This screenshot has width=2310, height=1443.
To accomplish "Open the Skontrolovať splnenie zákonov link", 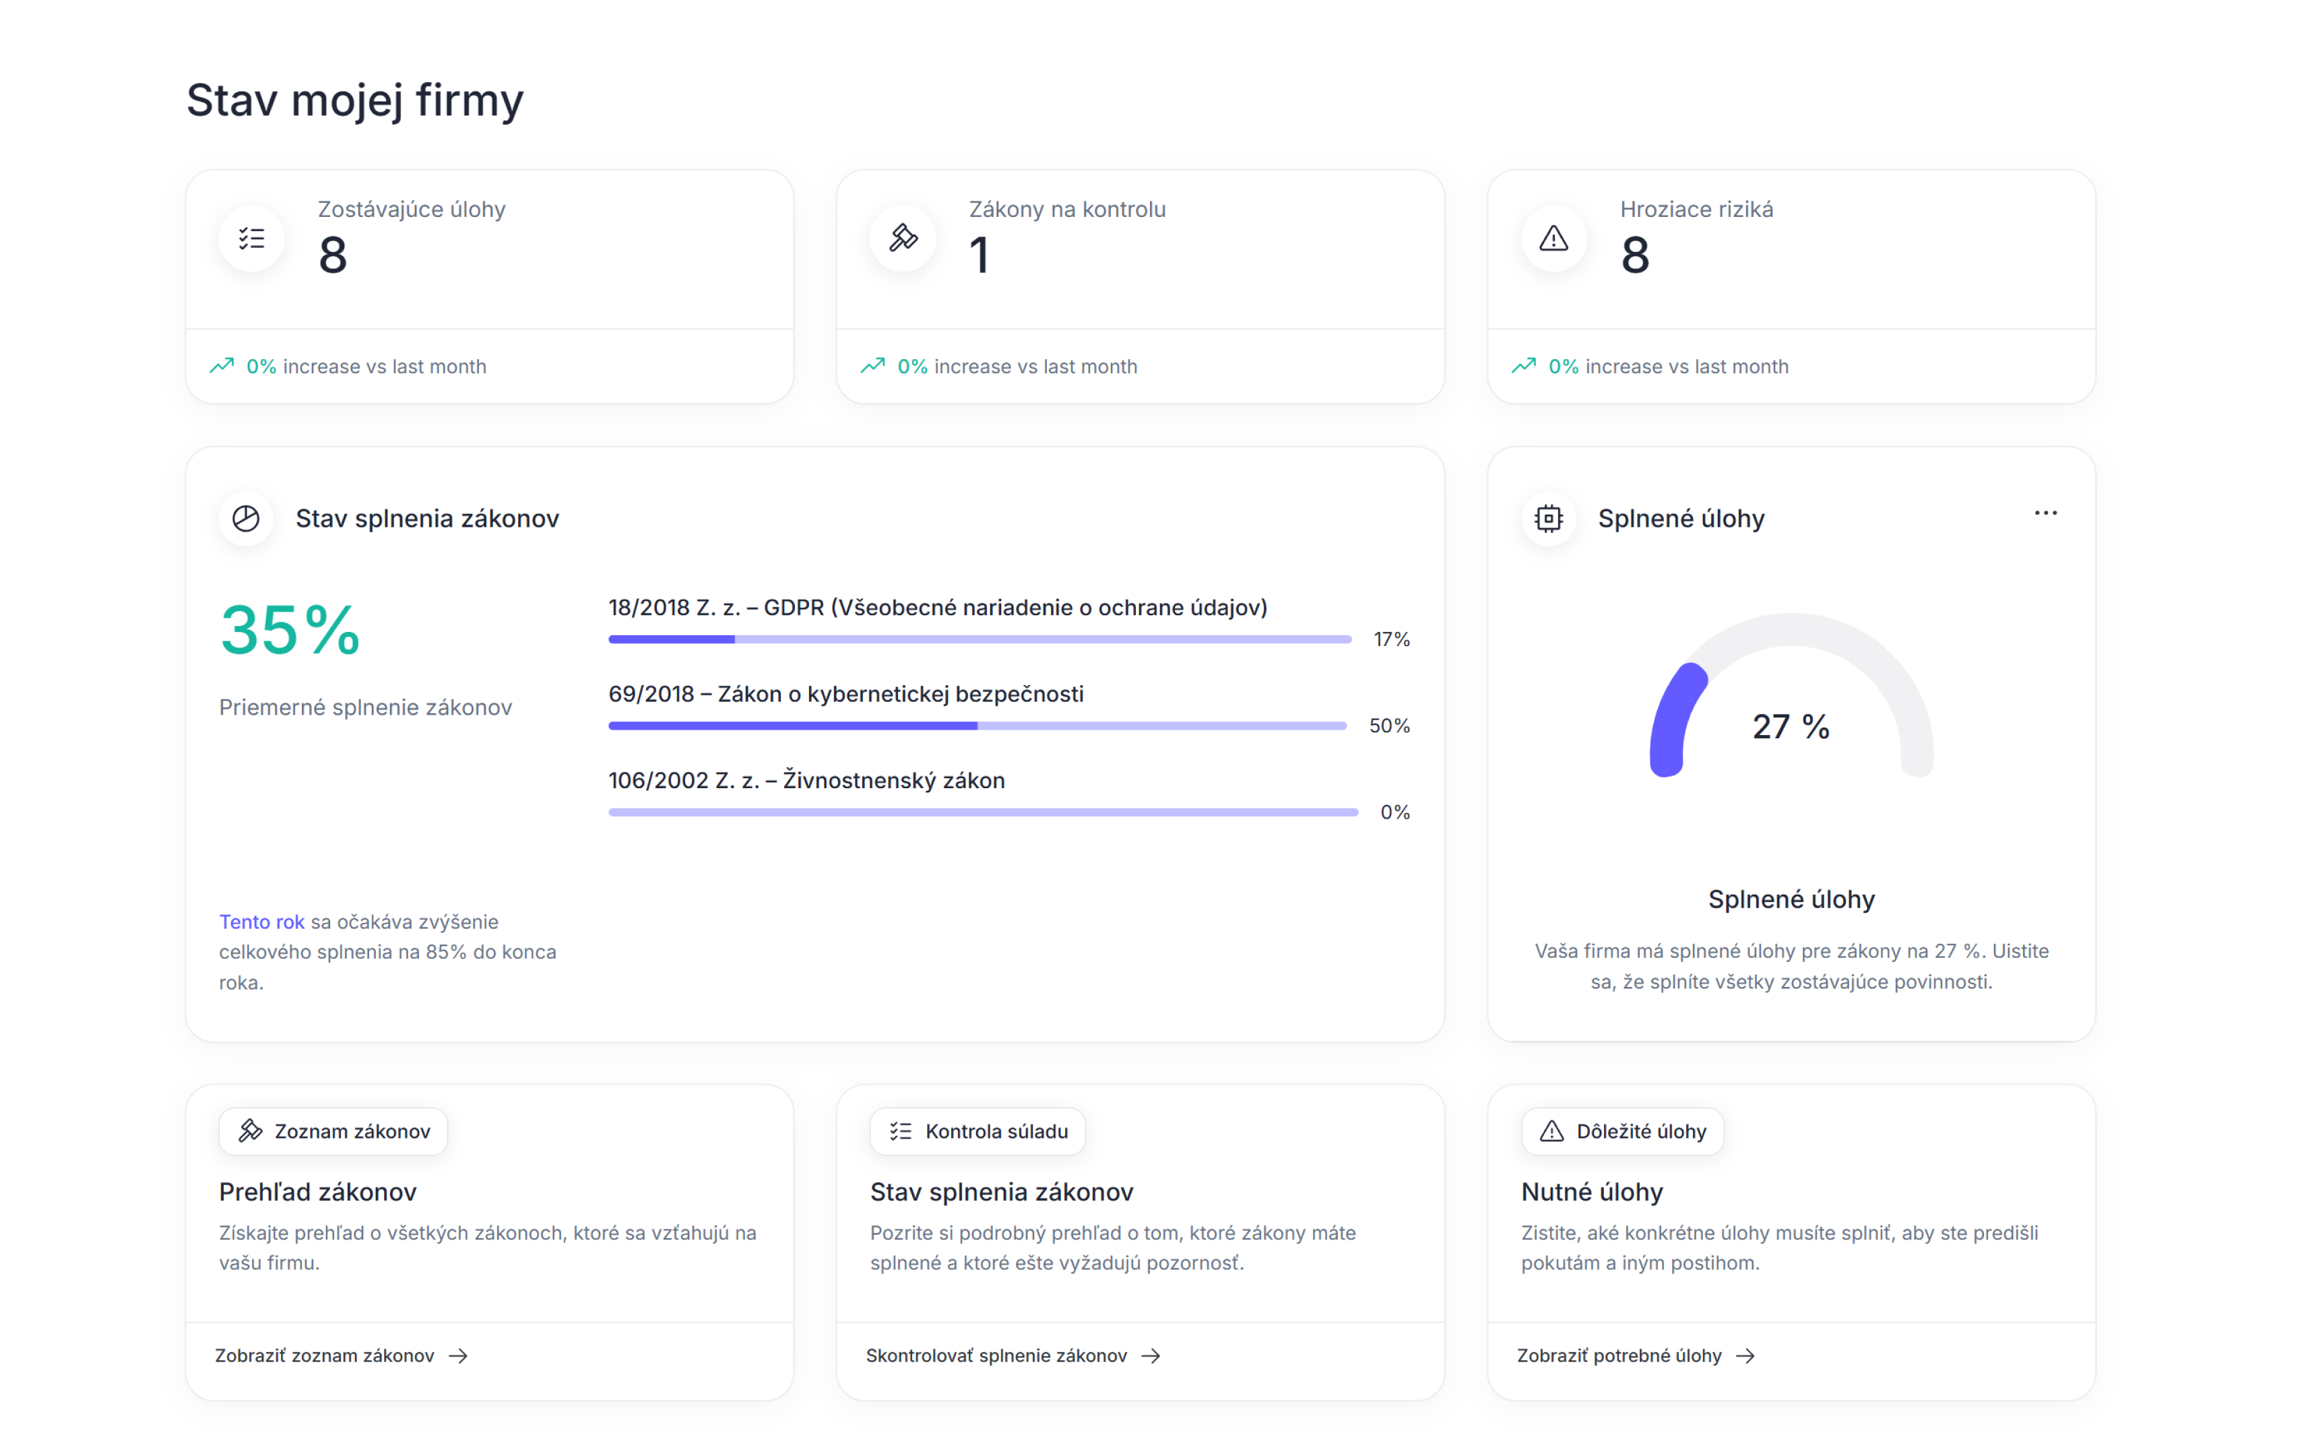I will point(1013,1355).
